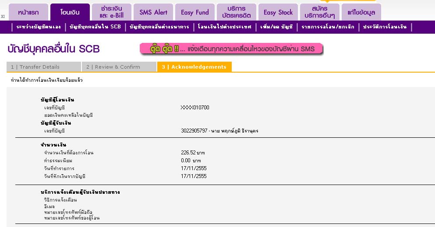Screen dimensions: 435x227
Task: Click the ท่านได้ทำการโอนเงินเรียบร้อยแล้ว message
Action: (46, 80)
